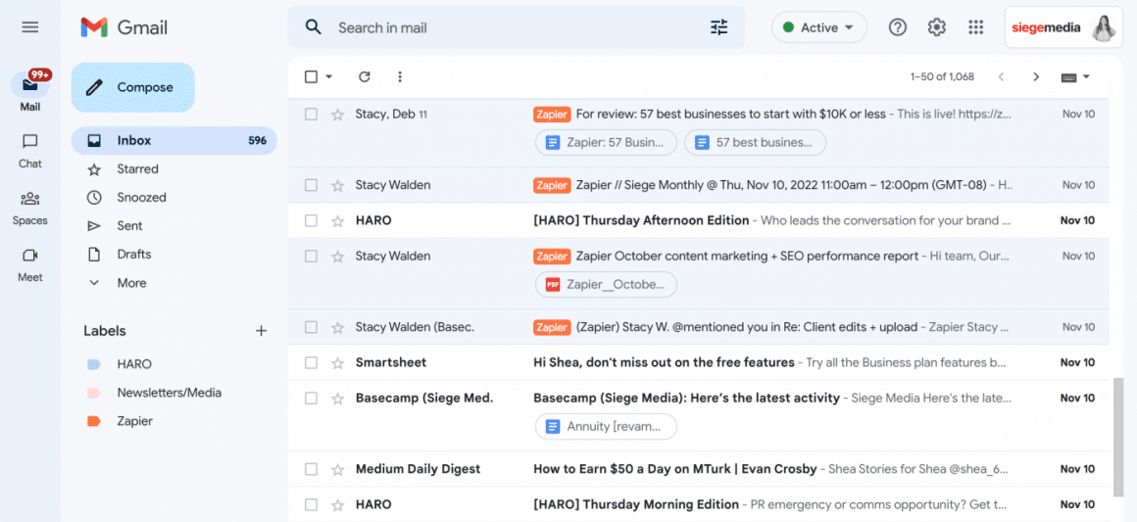Open the Google apps grid icon
The image size is (1137, 522).
[x=975, y=27]
